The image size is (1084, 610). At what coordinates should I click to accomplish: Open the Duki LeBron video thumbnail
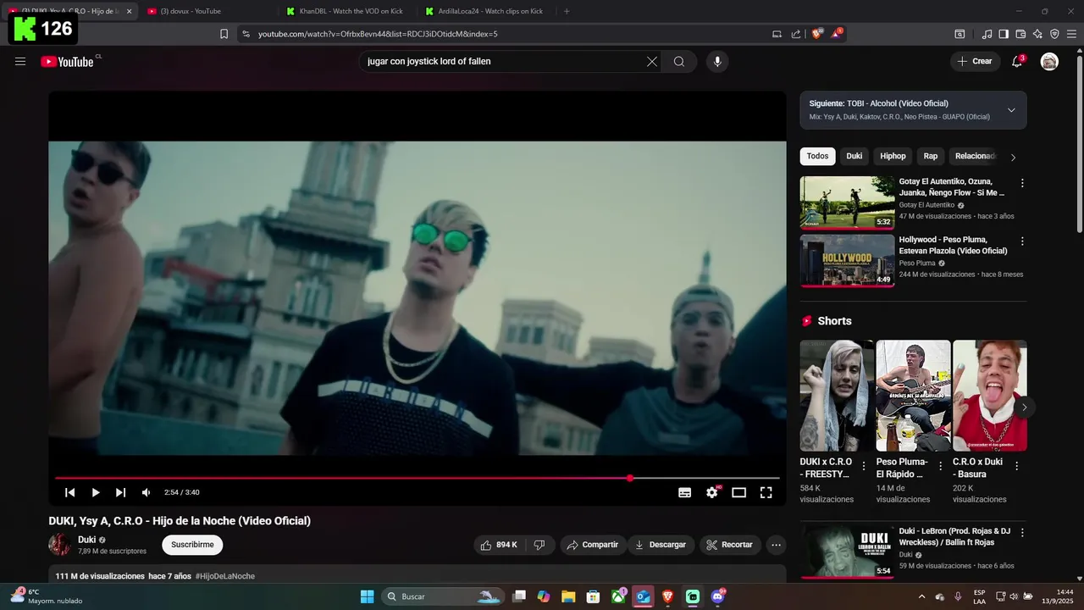[x=847, y=552]
